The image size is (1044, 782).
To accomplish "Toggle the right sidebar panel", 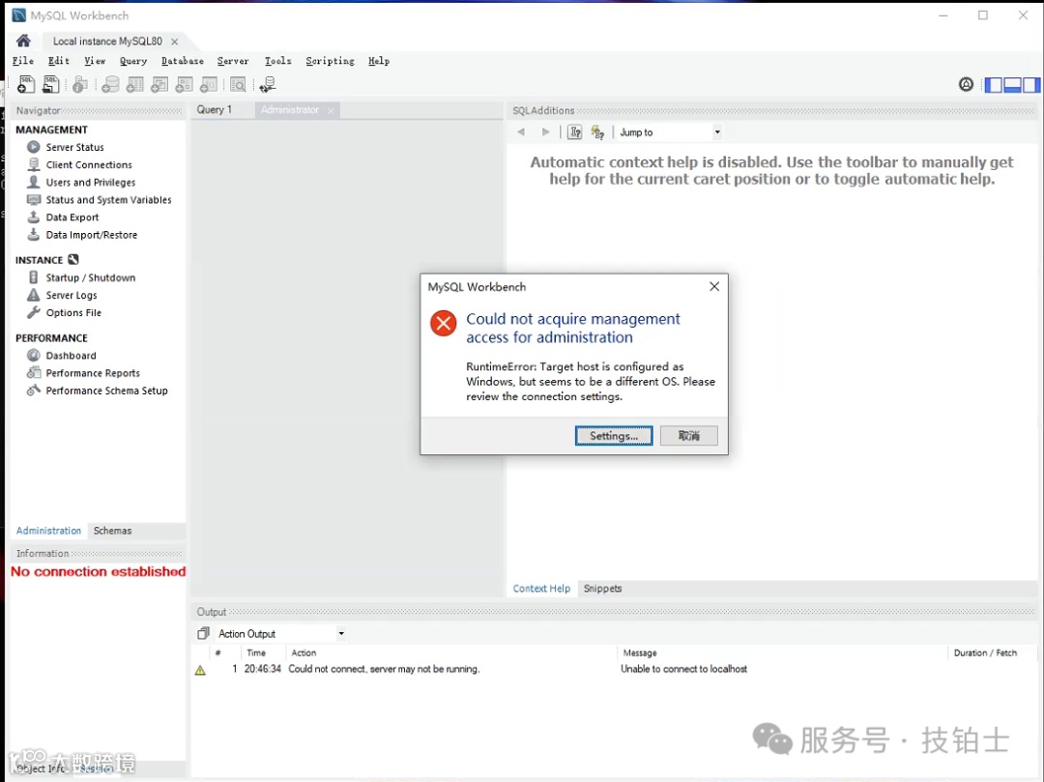I will point(1031,84).
